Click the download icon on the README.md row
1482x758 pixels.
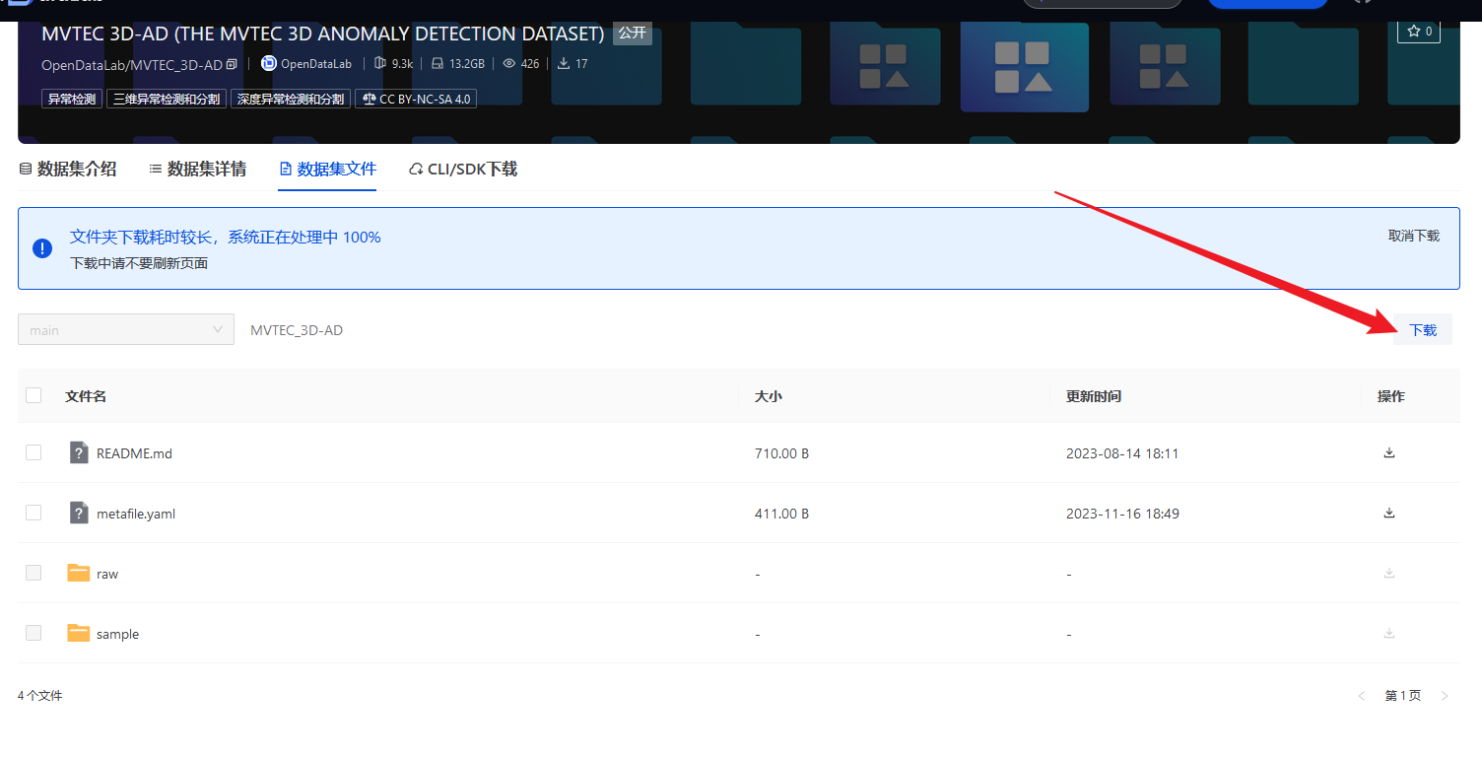point(1389,452)
